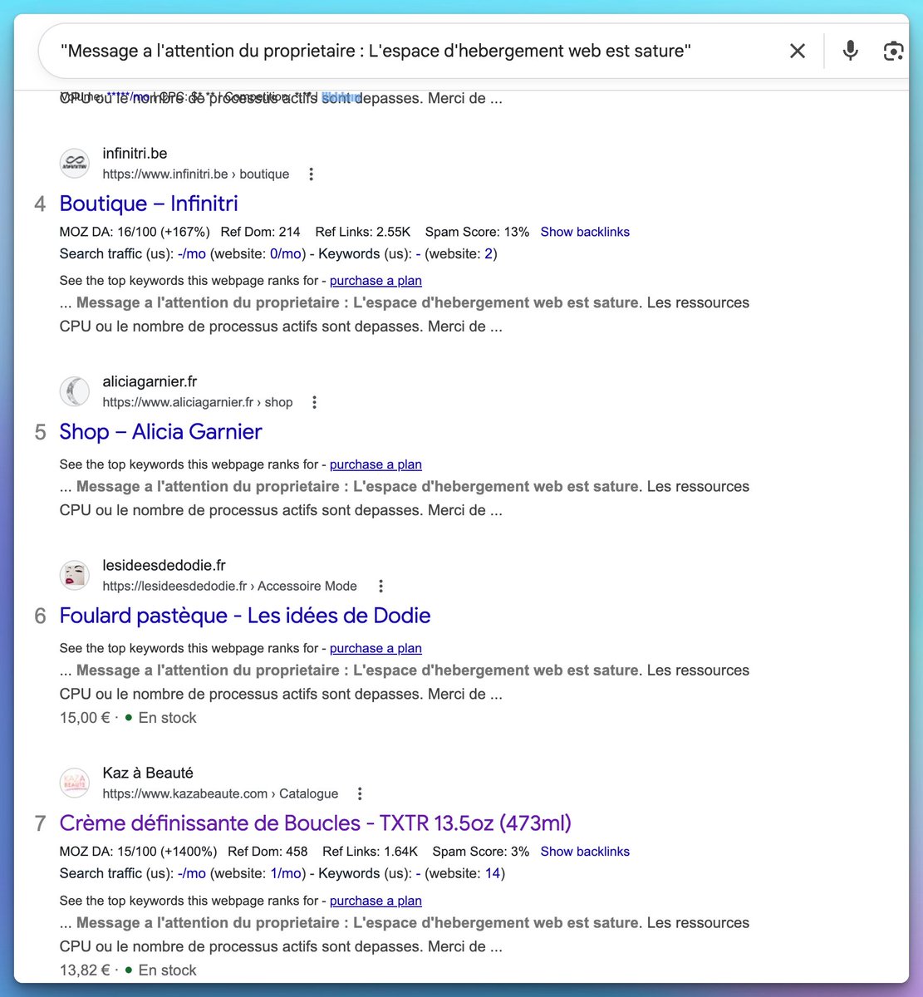Click the https://www.infinitri.be › boutique URL
Viewport: 923px width, 997px height.
coord(196,174)
